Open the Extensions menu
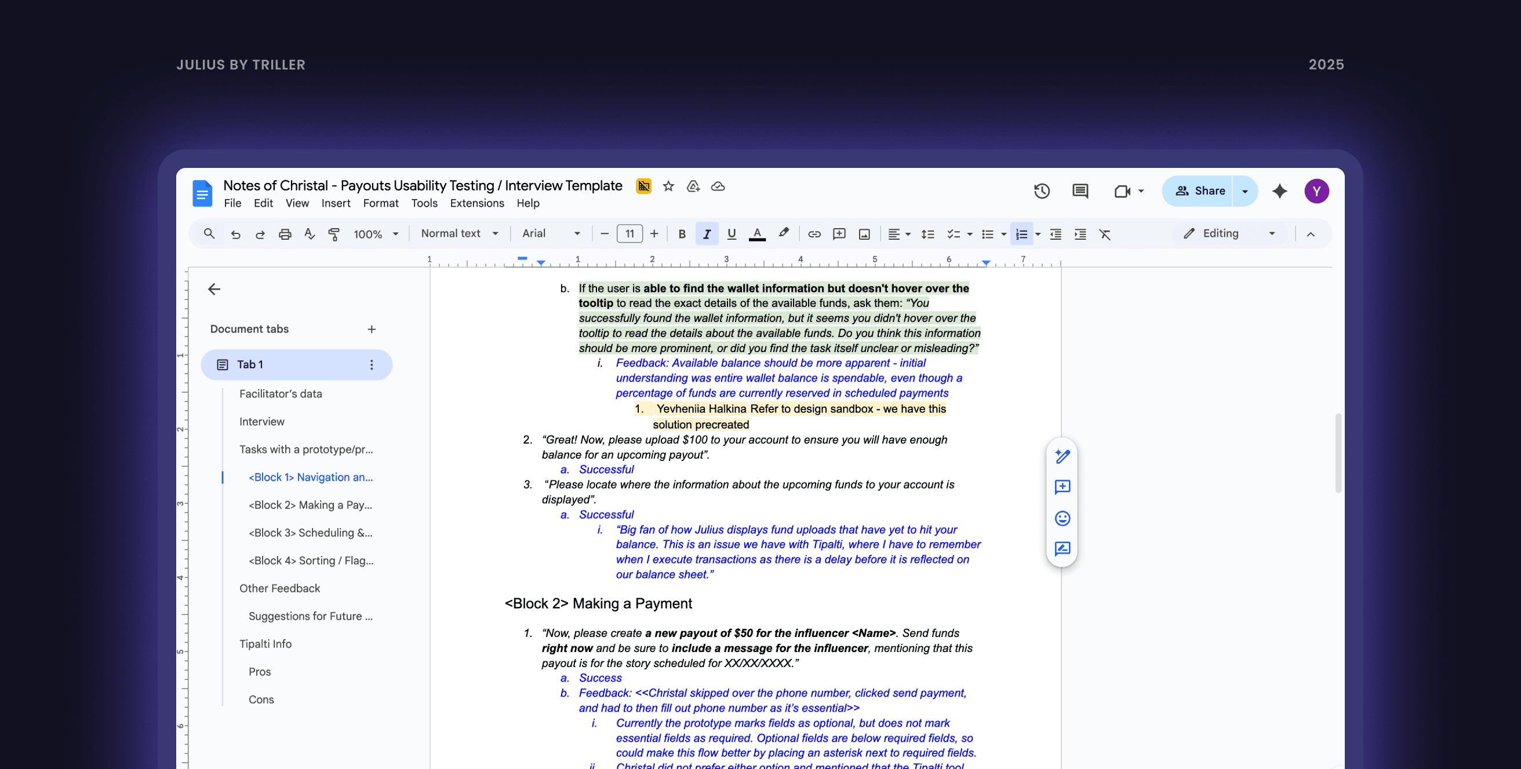1521x769 pixels. click(x=476, y=203)
